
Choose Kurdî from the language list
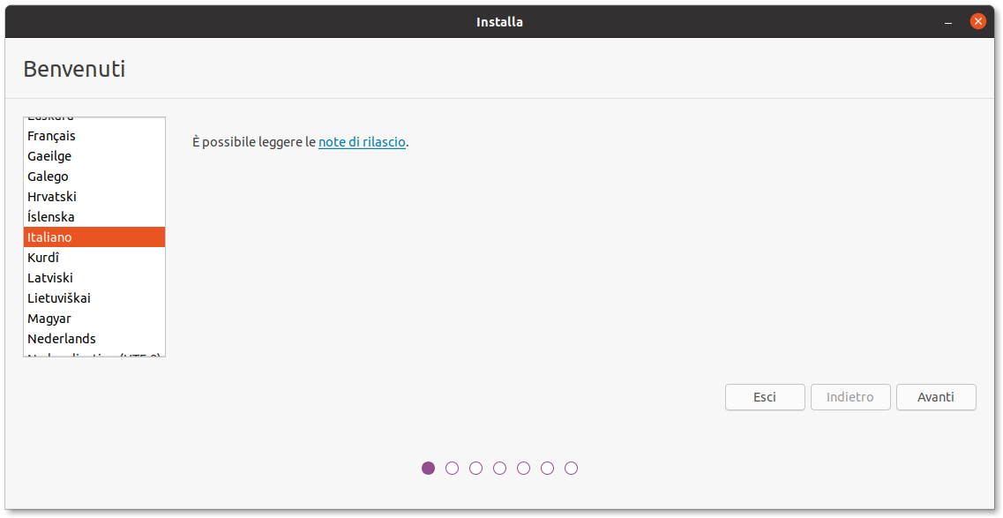point(43,258)
